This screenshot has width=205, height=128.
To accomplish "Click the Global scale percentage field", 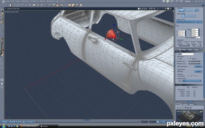I will click(195, 29).
